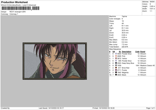Screen dimensions: 156x110
Task: Click the Deep Navy Blue 2503 swatch
Action: [116, 63]
